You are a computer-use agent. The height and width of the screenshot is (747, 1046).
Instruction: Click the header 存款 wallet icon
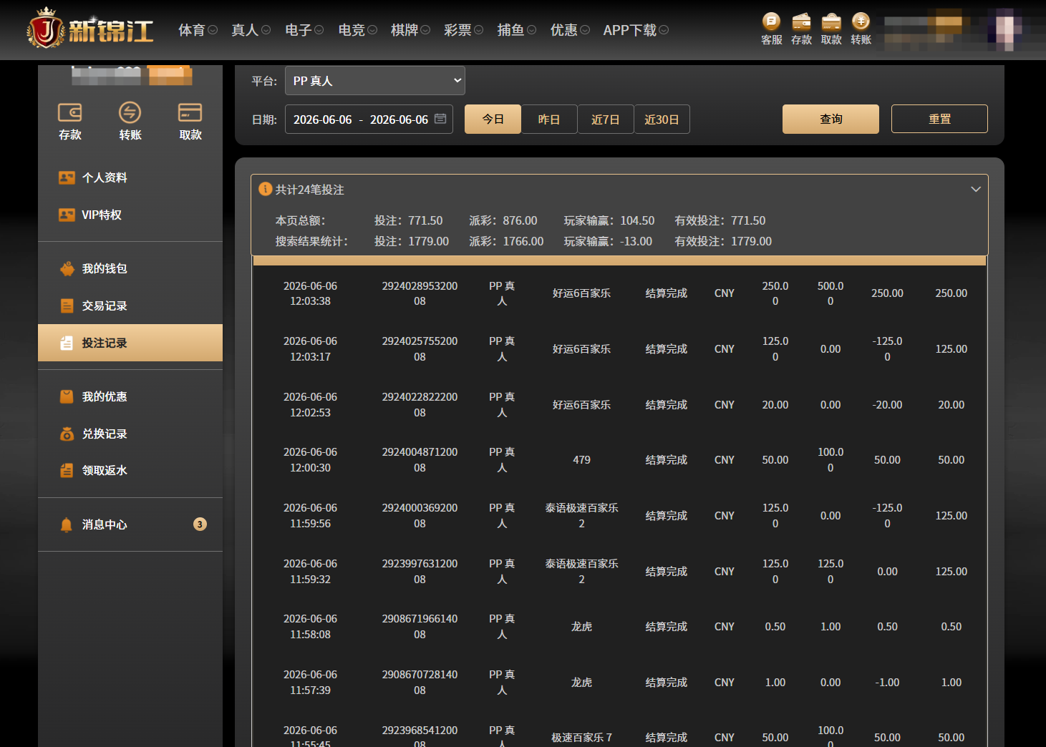801,21
